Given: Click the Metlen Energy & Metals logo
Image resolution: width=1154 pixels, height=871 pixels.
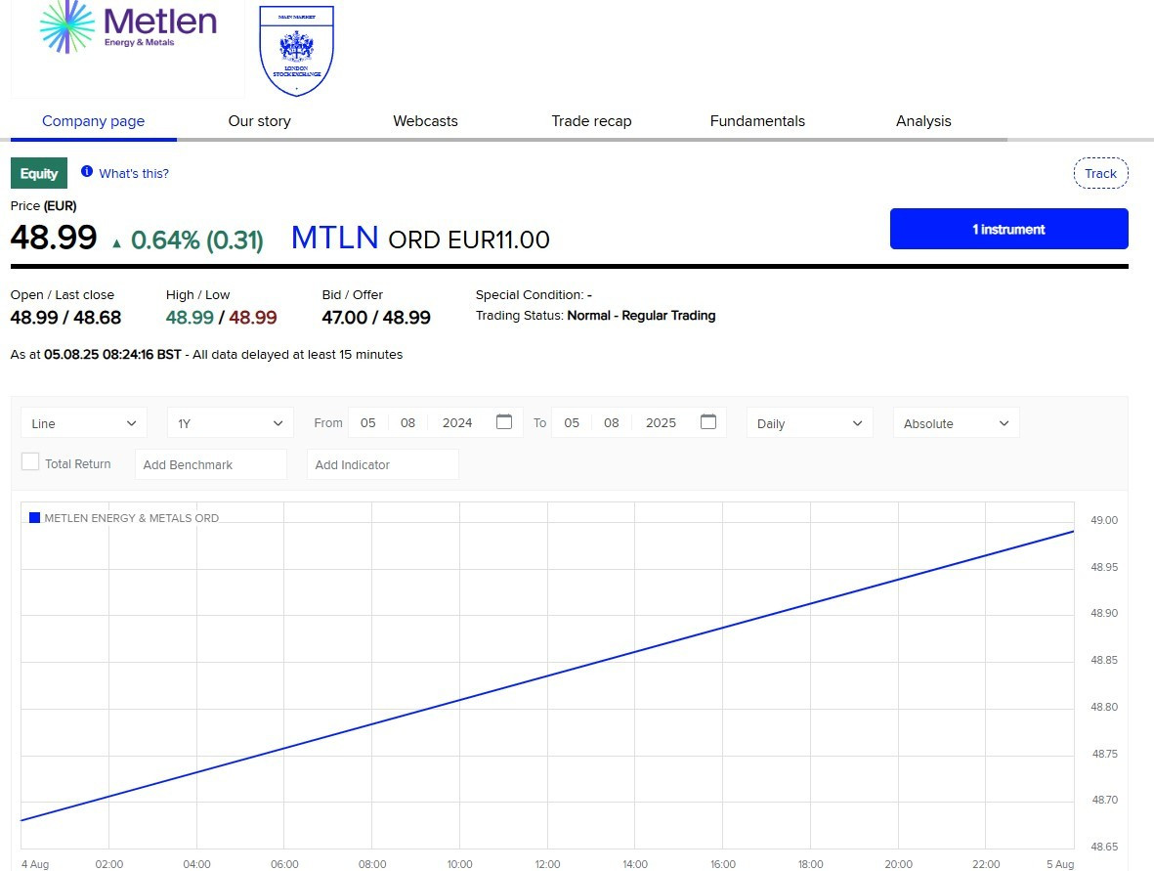Looking at the screenshot, I should (128, 28).
